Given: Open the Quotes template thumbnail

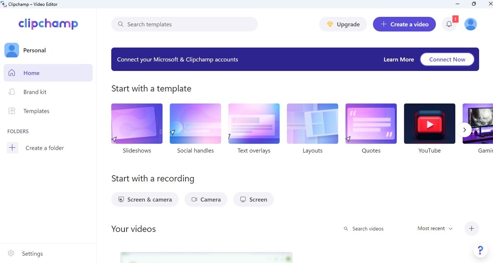Looking at the screenshot, I should click(x=371, y=123).
